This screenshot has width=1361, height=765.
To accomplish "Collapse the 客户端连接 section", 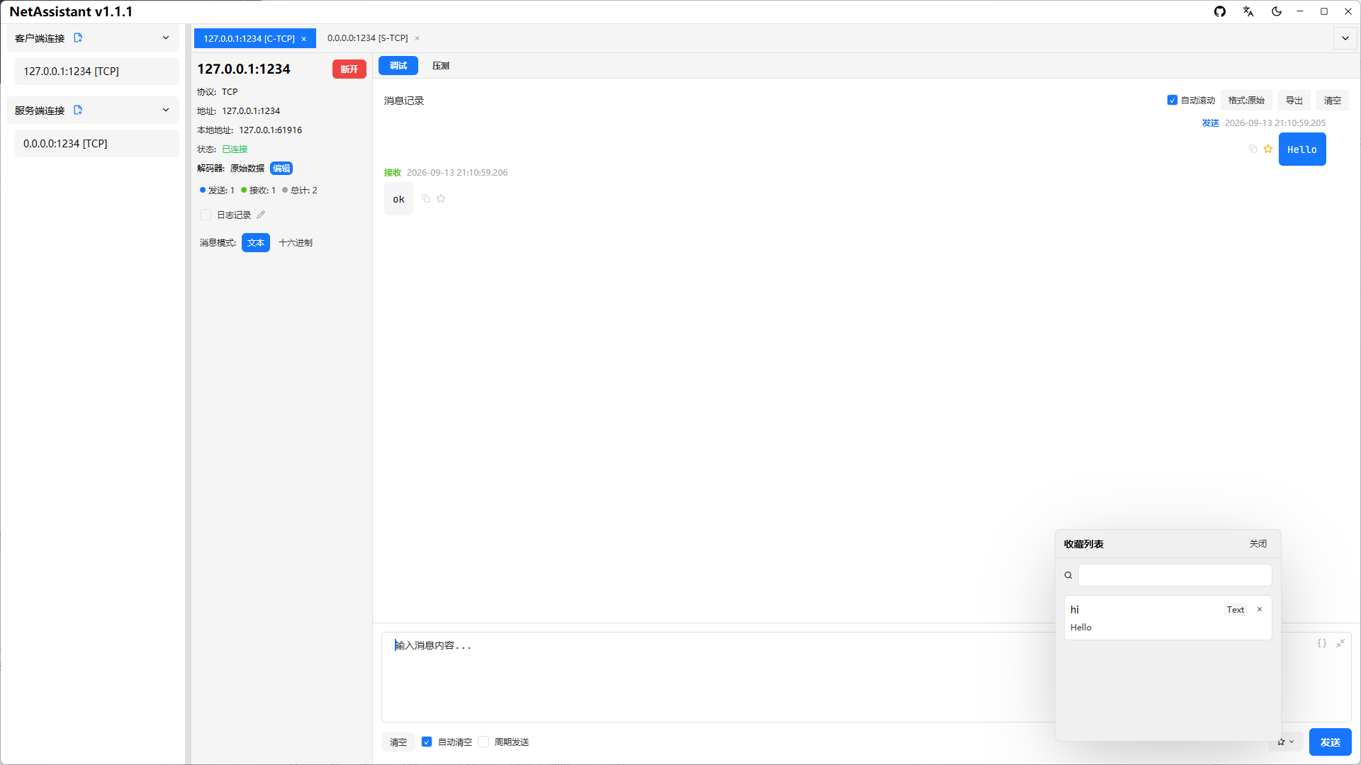I will (x=166, y=38).
